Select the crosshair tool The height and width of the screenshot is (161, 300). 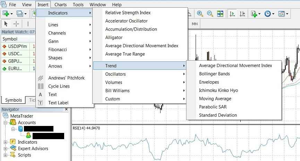pyautogui.click(x=16, y=24)
